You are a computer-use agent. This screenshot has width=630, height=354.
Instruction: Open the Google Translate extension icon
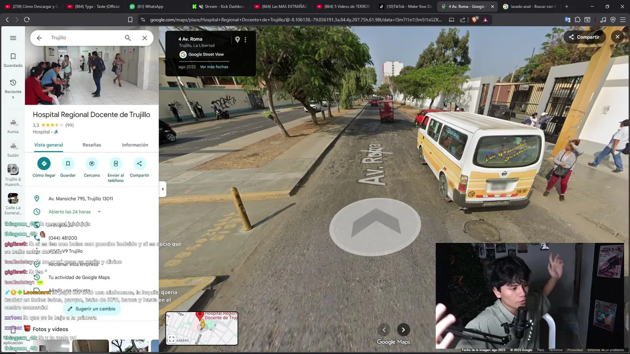coord(567,20)
